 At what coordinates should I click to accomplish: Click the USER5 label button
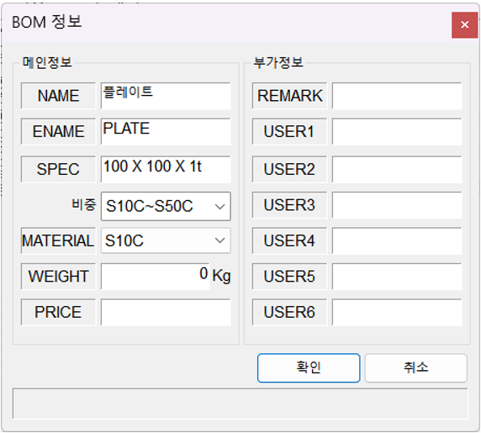point(289,277)
